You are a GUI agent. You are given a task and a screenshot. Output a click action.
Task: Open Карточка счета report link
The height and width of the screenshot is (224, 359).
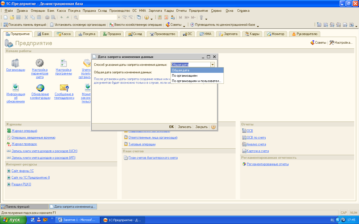pos(257,151)
